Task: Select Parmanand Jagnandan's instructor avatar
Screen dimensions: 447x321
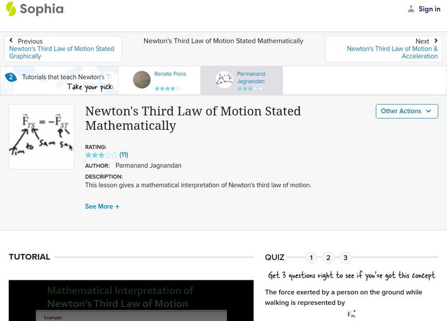Action: (x=223, y=80)
